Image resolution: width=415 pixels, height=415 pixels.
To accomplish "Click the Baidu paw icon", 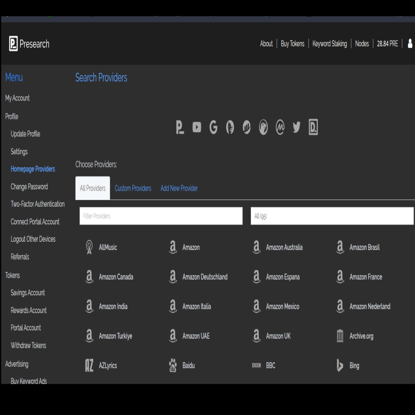I will point(173,365).
